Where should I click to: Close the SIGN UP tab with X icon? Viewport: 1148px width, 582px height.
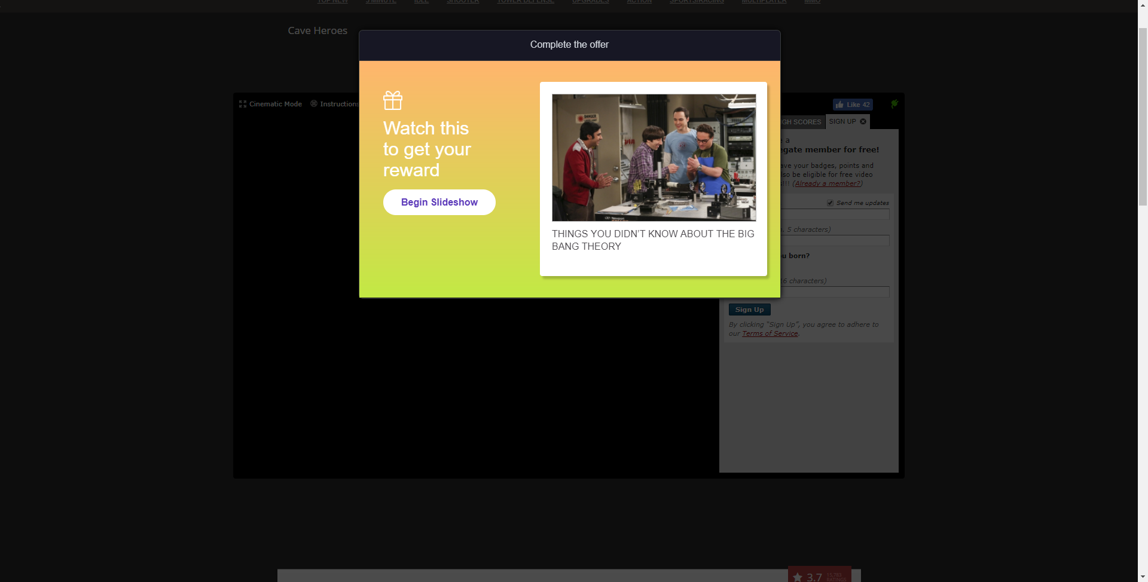point(863,121)
